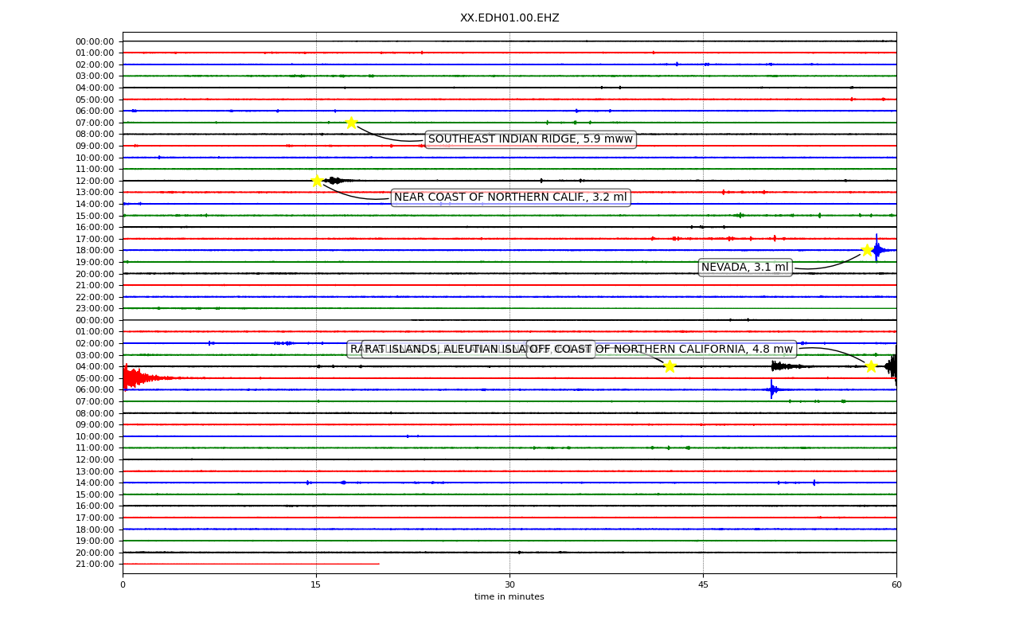Click the RAT ISLANDS, ALEUTIAN ISLANDS annotation text
Screen dimensions: 1019x637
click(x=446, y=349)
